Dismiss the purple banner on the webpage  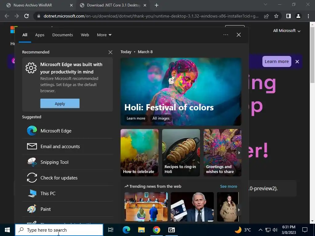(297, 61)
